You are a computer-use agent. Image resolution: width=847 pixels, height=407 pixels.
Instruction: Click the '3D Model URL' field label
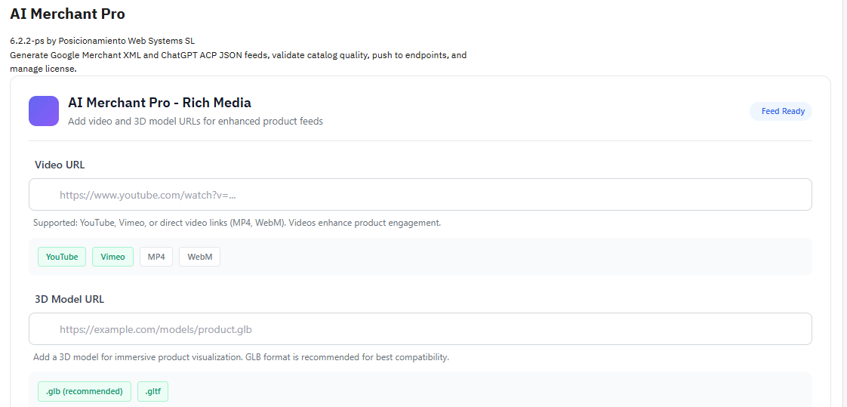coord(69,299)
